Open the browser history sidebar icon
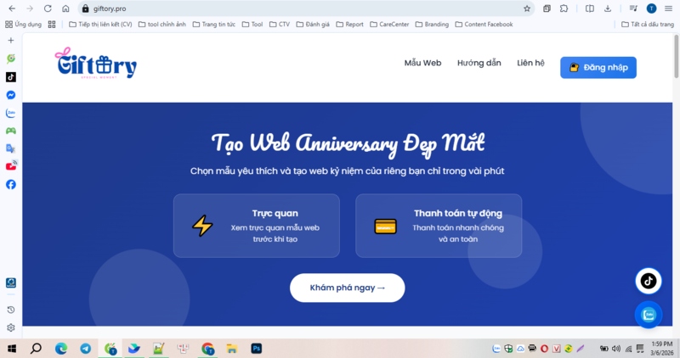680x358 pixels. click(x=11, y=310)
